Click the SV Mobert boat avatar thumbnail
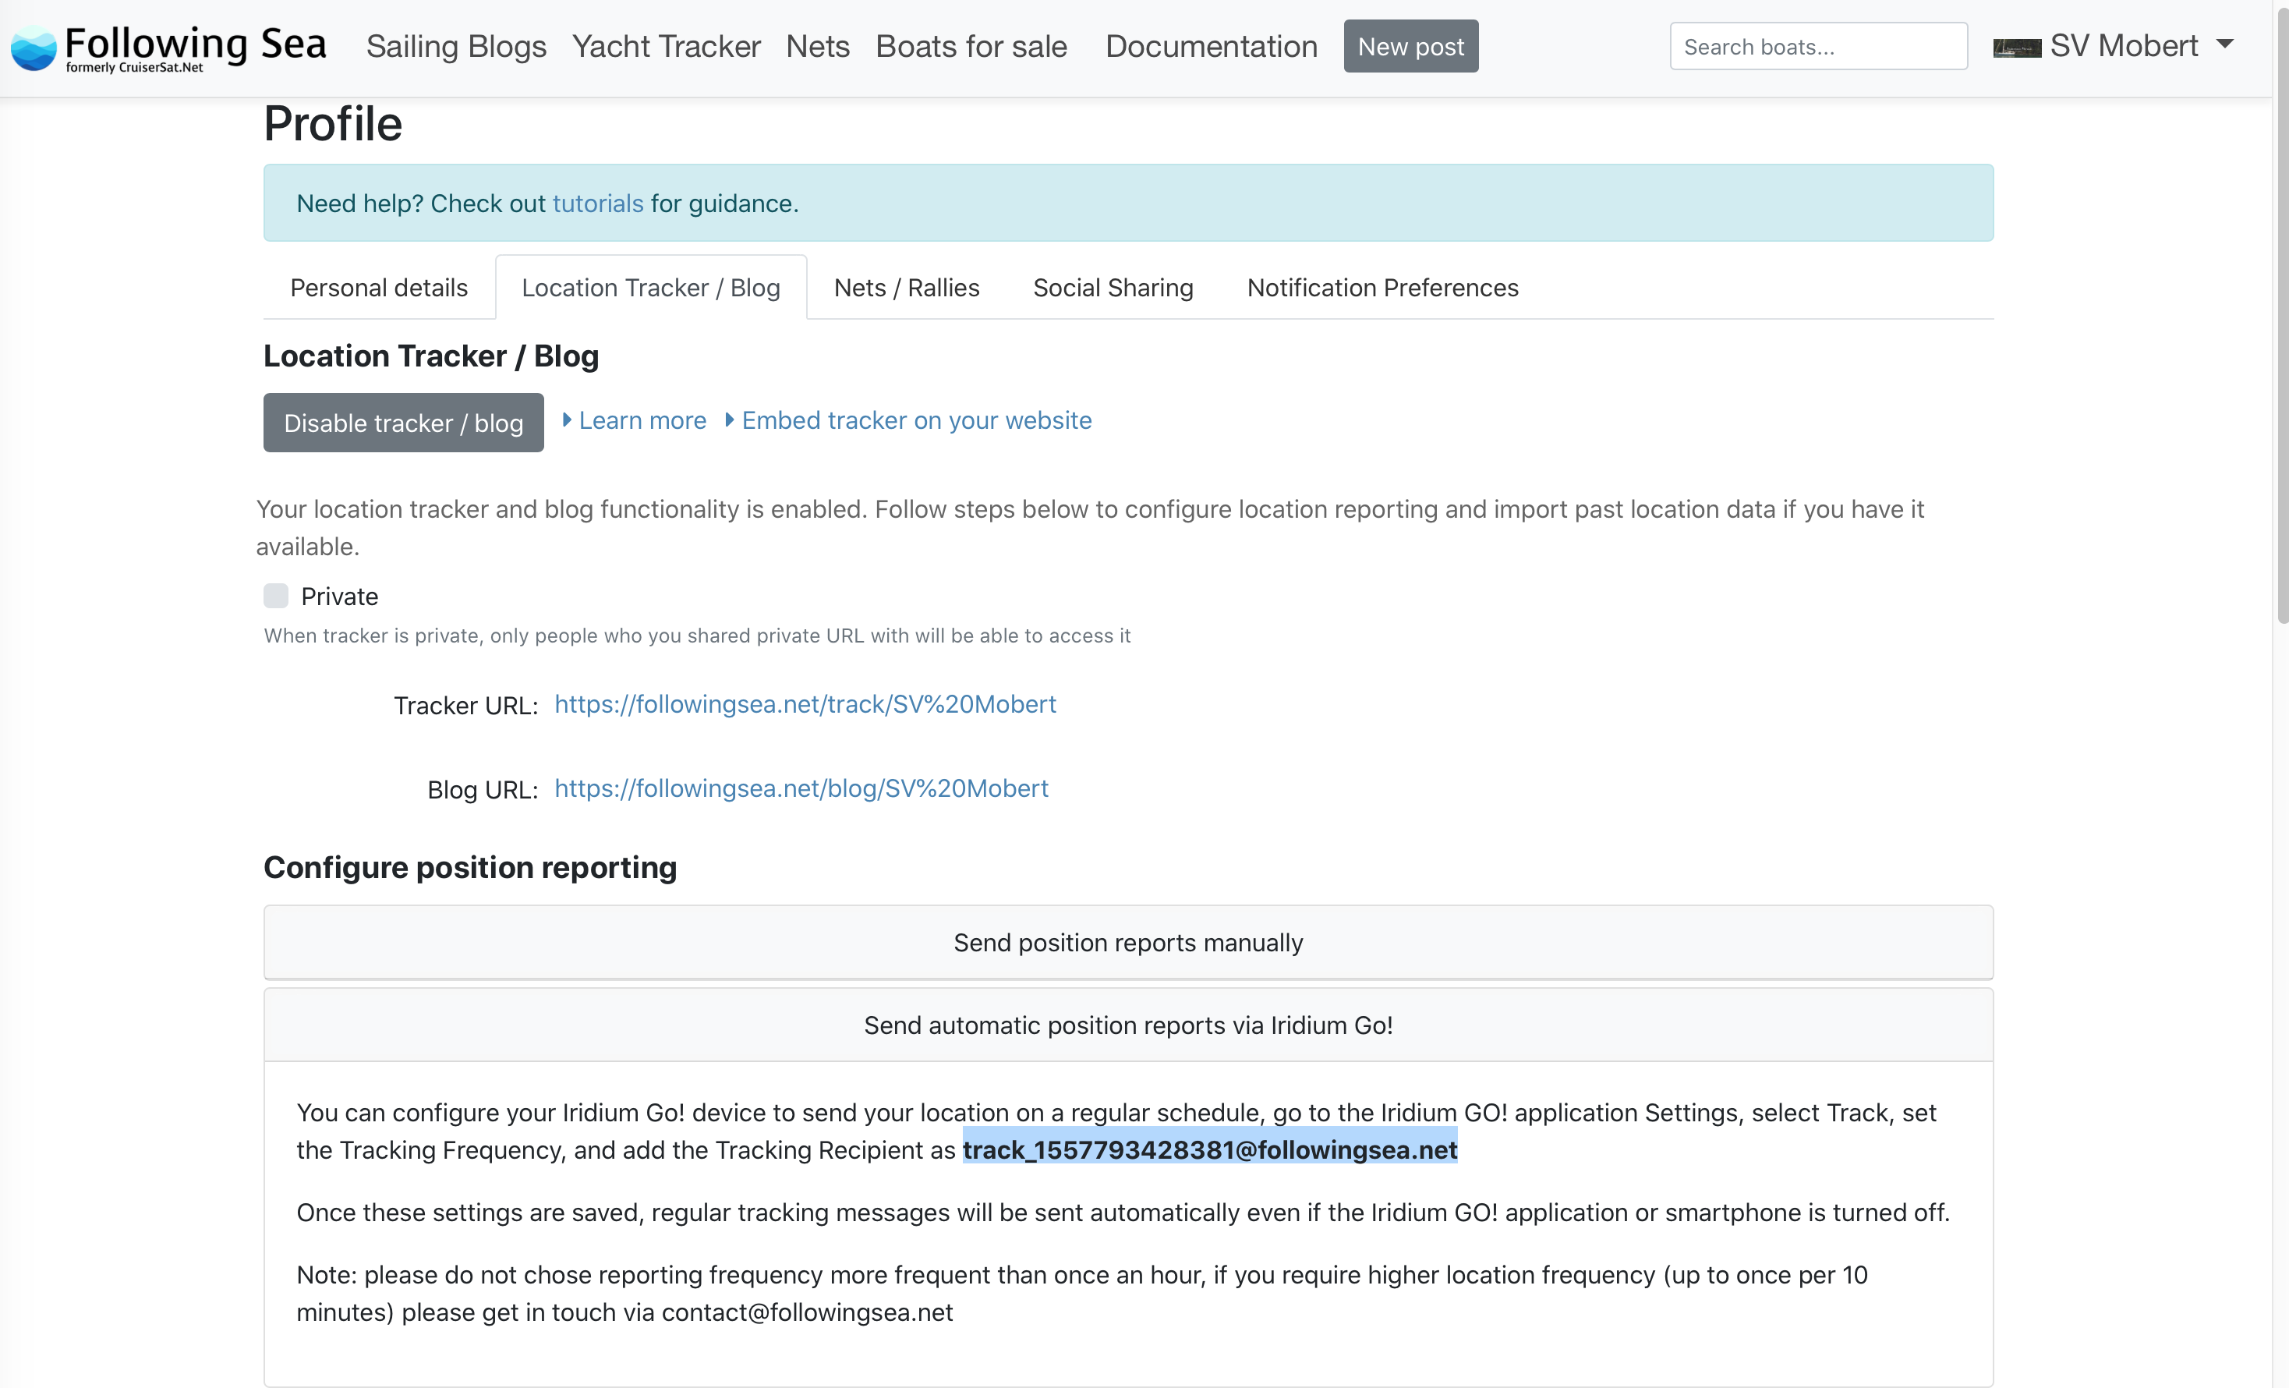Screen dimensions: 2289x1388 click(2016, 48)
